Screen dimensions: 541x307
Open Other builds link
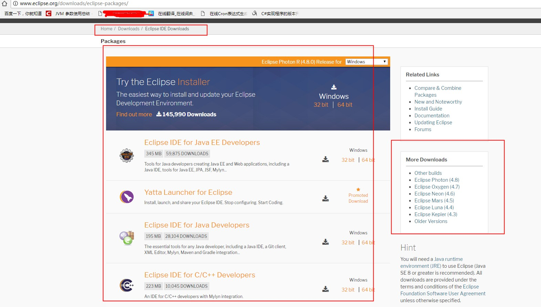coord(428,173)
